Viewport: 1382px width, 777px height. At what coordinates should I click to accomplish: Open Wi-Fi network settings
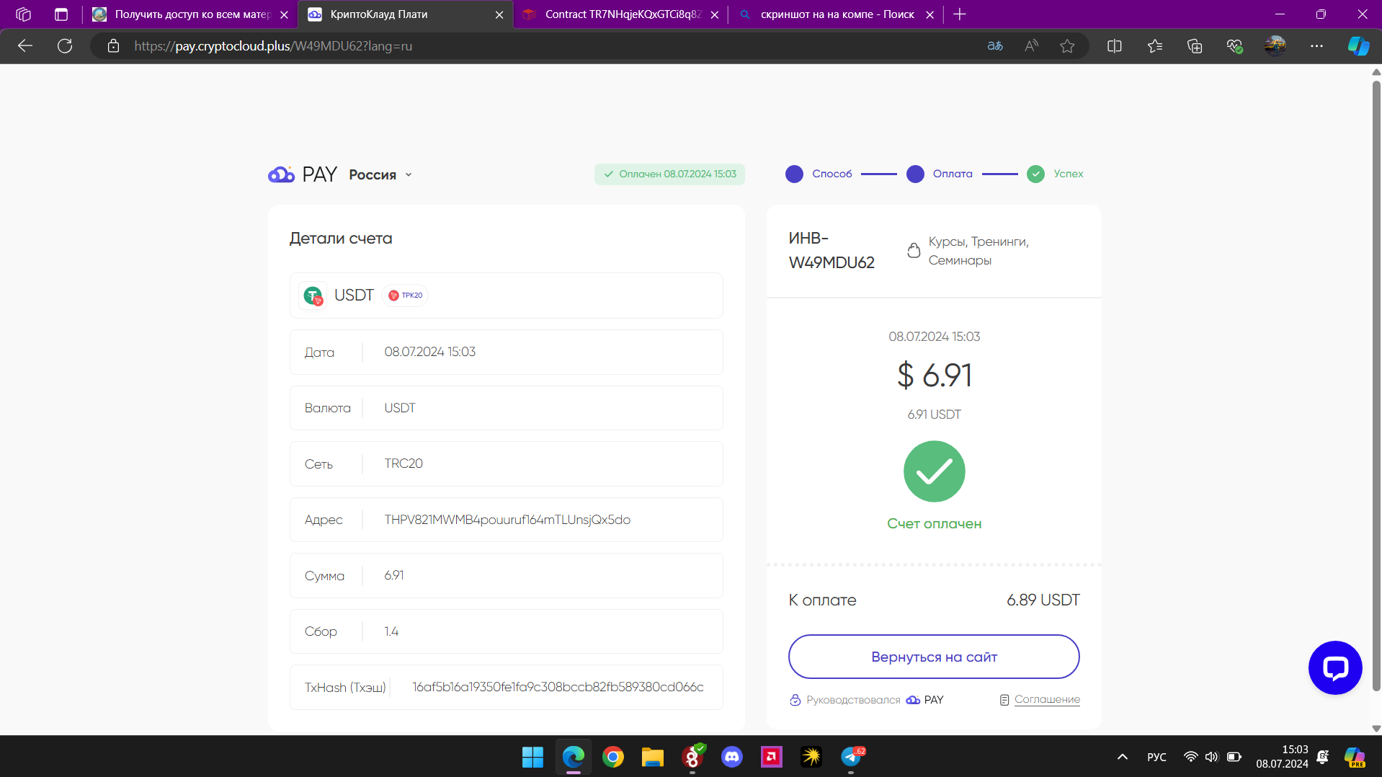[1190, 757]
